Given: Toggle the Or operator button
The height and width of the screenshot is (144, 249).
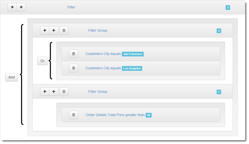Looking at the screenshot, I should (42, 61).
